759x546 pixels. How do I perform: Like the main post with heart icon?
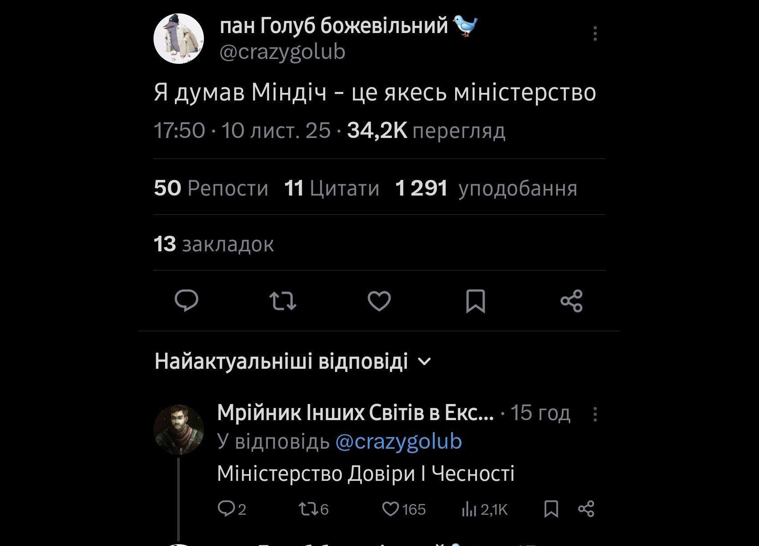(x=379, y=300)
